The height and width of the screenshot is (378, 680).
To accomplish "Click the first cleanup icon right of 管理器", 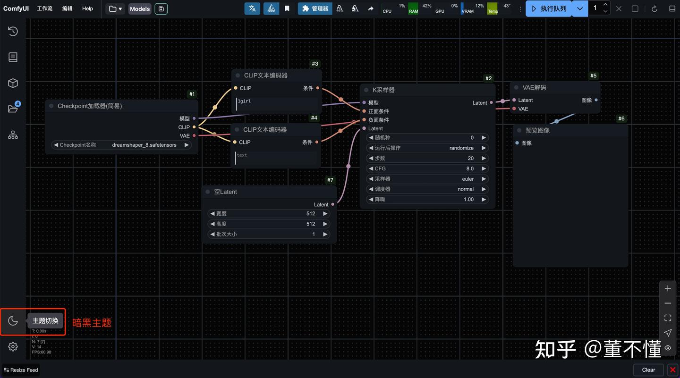I will pos(340,8).
